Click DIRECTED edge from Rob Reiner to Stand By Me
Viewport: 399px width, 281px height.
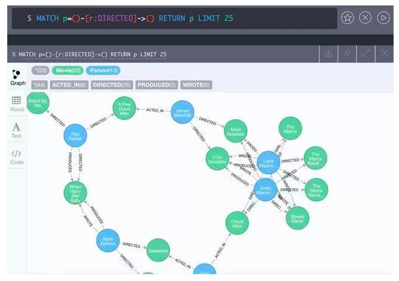57,120
